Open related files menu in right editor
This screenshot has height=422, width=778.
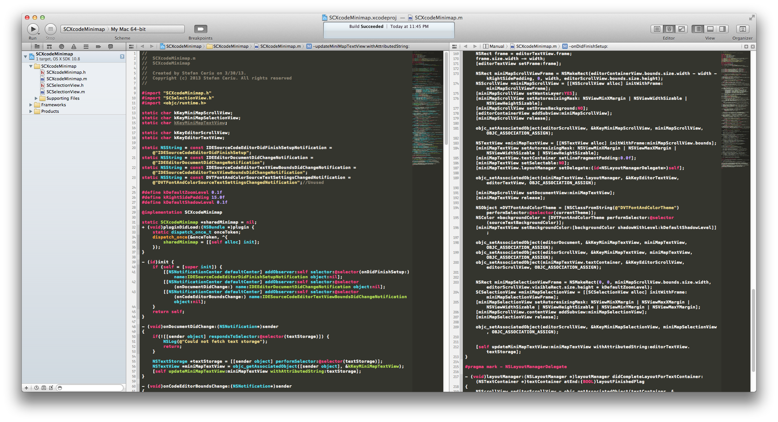[454, 46]
